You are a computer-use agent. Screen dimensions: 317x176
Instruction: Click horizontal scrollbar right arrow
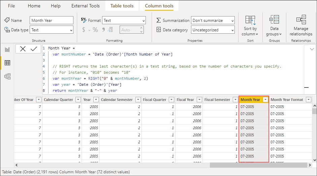tap(310, 165)
